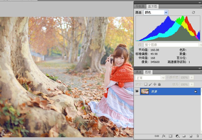202x140 pixels.
Task: Create a new layer group folder
Action: (x=184, y=136)
